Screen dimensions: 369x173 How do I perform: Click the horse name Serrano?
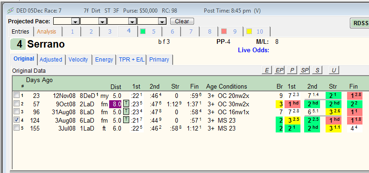point(46,44)
